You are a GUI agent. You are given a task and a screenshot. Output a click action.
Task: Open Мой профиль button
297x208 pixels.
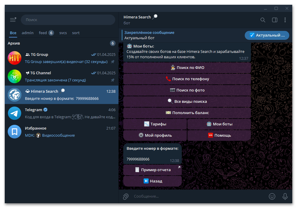pyautogui.click(x=155, y=135)
